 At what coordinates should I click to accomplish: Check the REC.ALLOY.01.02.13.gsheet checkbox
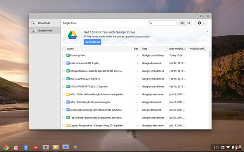pos(64,79)
